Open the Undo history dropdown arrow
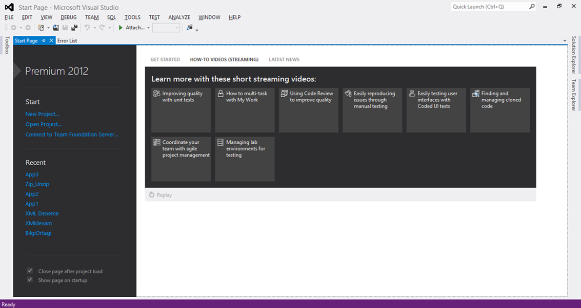The width and height of the screenshot is (581, 308). [x=94, y=28]
